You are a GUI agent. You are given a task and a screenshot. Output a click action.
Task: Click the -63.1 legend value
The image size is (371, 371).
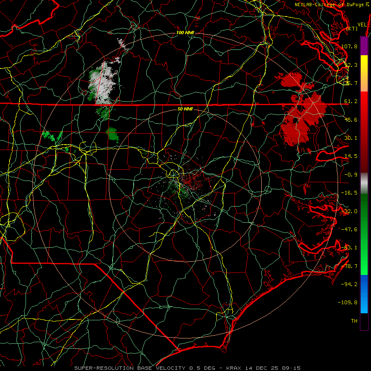(349, 248)
